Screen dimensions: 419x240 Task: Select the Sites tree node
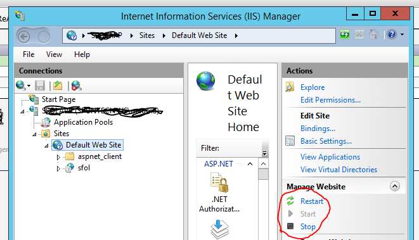point(61,134)
